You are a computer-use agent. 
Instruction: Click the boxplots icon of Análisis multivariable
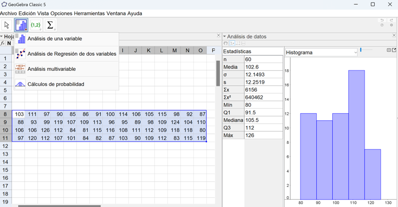(20, 69)
